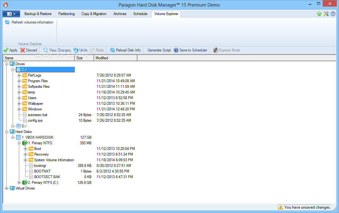This screenshot has height=213, width=339.
Task: Click the Hard Disks computer icon
Action: [x=12, y=132]
